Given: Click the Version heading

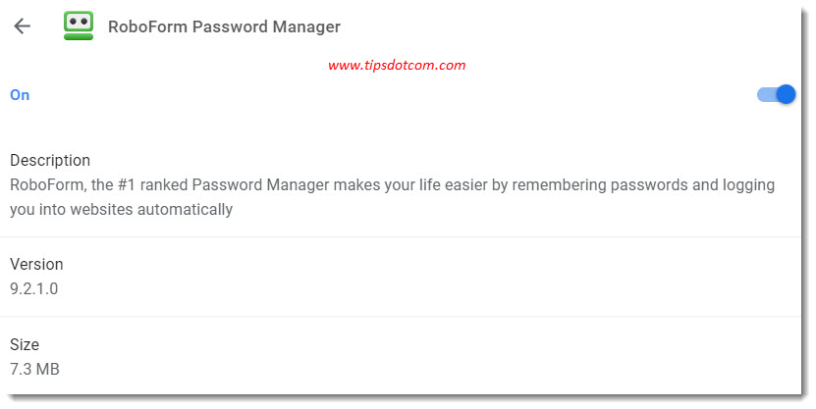Looking at the screenshot, I should pyautogui.click(x=36, y=264).
